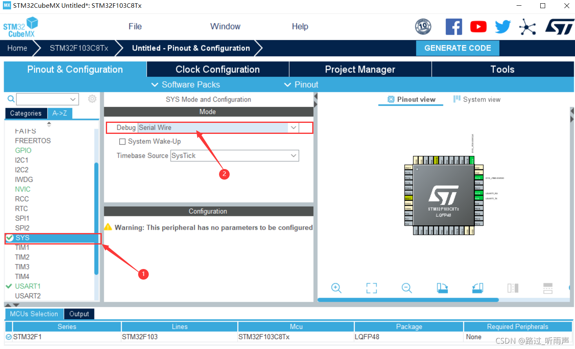Viewport: 575px width, 349px height.
Task: Expand the Software Packs menu
Action: coord(186,84)
